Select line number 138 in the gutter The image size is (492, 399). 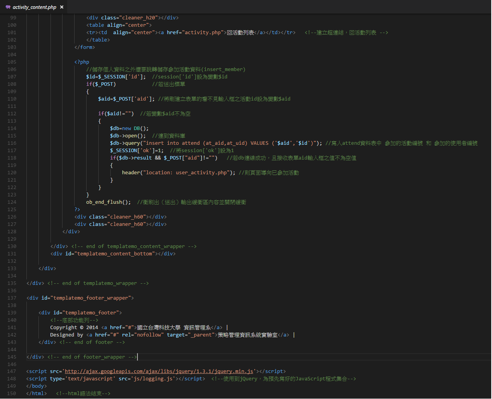[x=12, y=305]
